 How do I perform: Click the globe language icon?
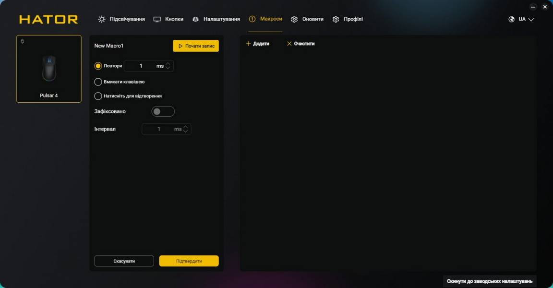(x=511, y=19)
